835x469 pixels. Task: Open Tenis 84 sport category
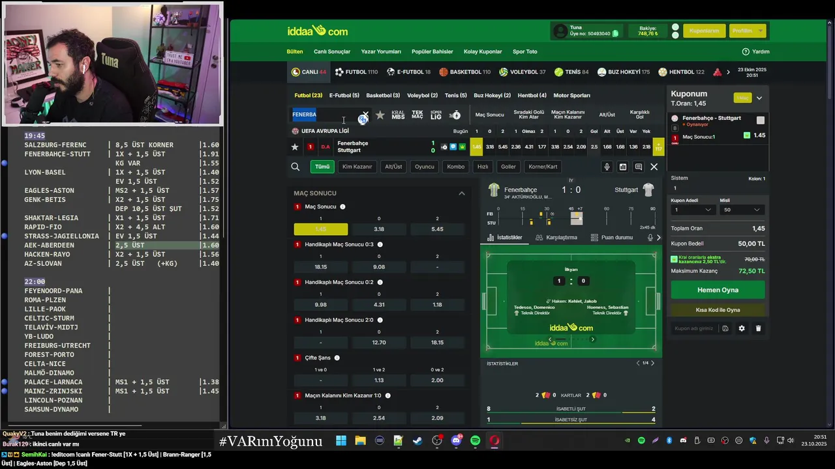click(x=571, y=72)
